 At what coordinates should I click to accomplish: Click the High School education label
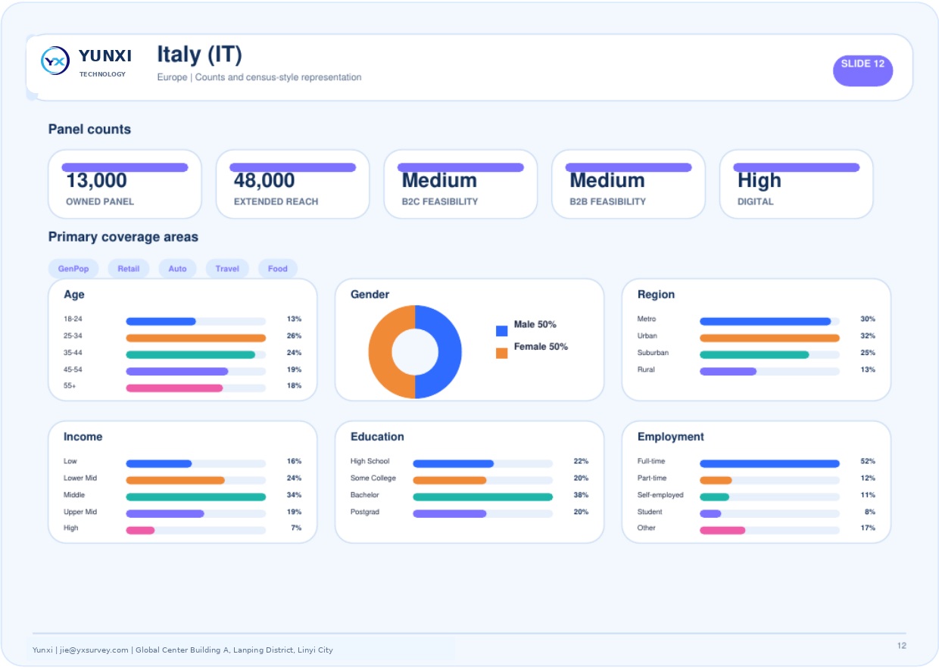tap(370, 462)
